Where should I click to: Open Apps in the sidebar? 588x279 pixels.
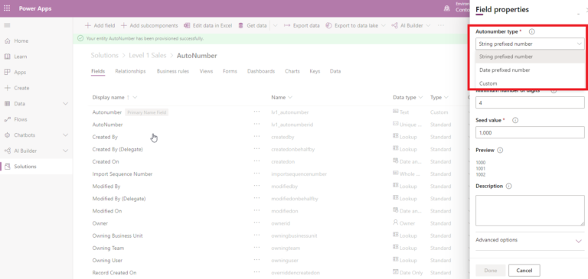coord(20,73)
